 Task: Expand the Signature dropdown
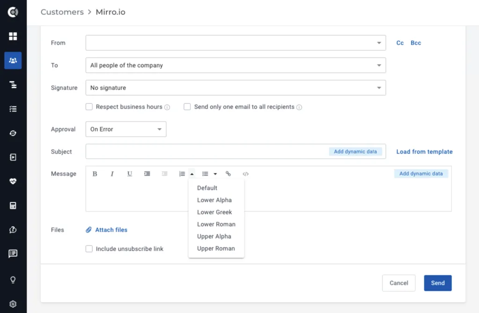point(236,88)
